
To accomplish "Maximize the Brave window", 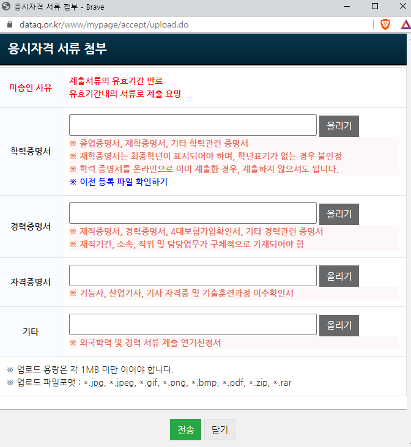I will click(x=375, y=6).
